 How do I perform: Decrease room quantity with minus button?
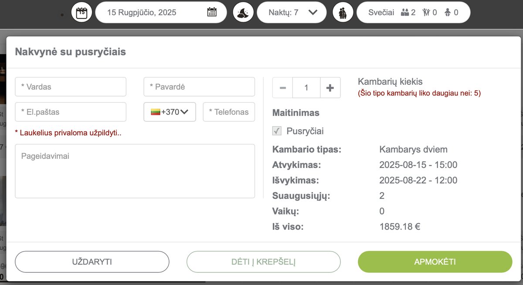coord(283,88)
